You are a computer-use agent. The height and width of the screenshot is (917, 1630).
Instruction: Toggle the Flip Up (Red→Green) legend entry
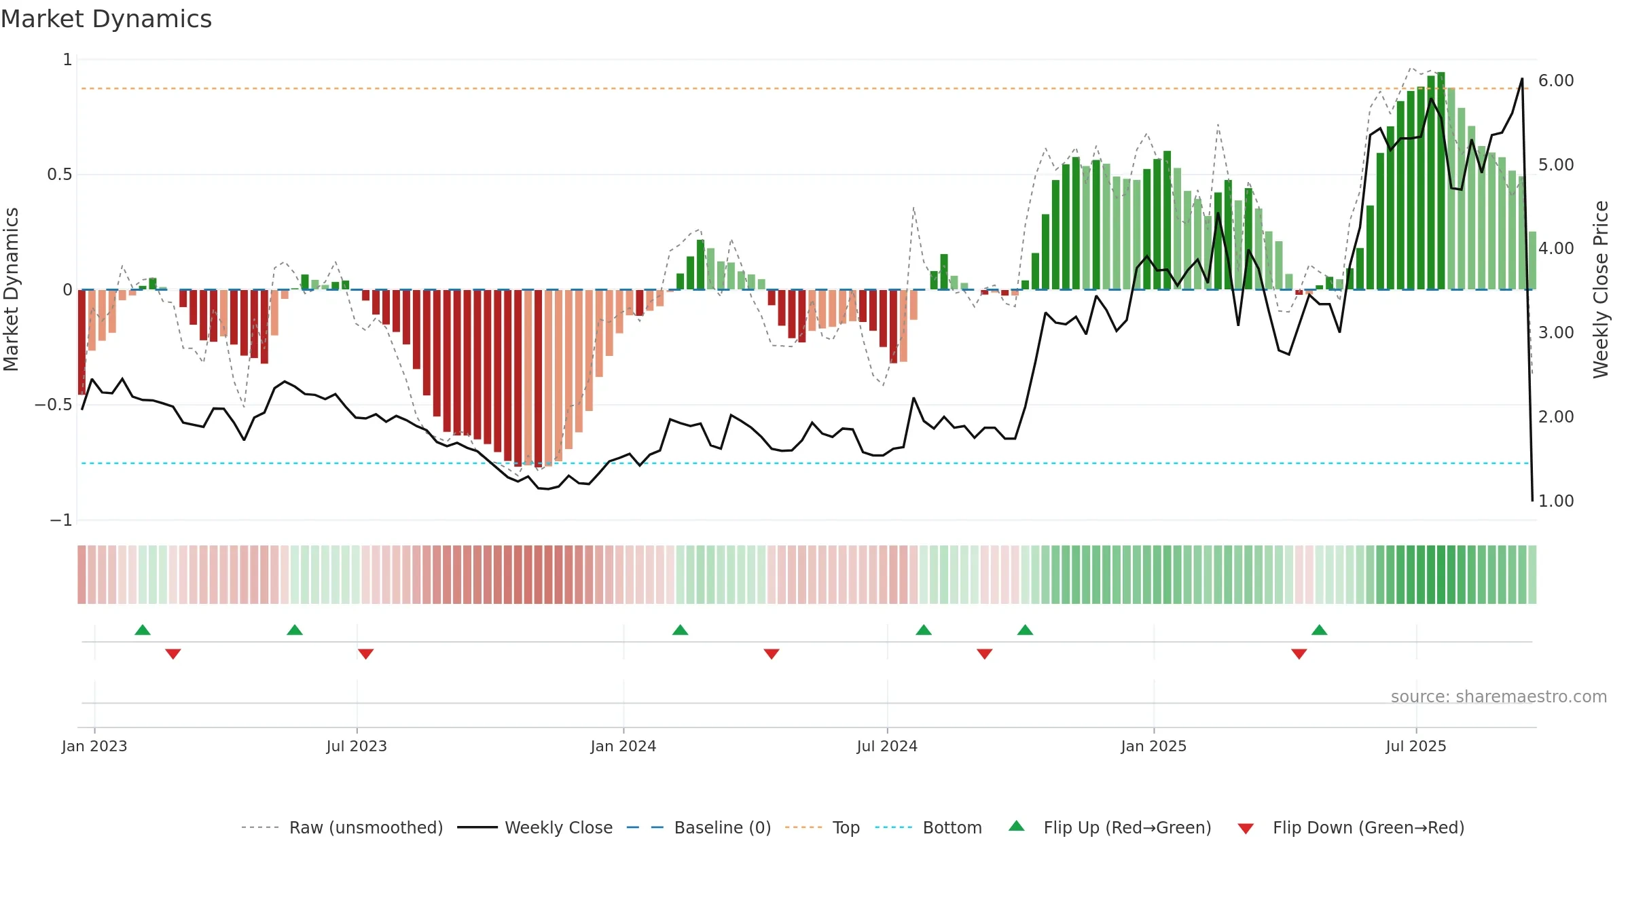pos(1110,827)
